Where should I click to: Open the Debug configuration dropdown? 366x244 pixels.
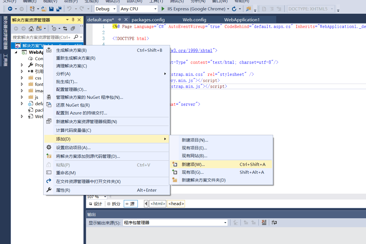114,9
